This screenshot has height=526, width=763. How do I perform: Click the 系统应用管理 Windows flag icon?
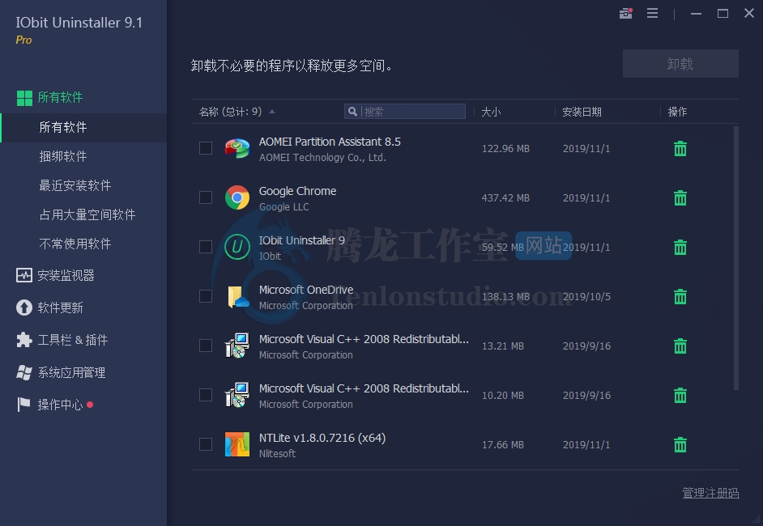tap(23, 372)
